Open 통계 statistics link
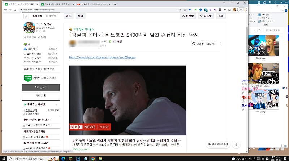Image resolution: width=289 pixels, height=161 pixels. [42, 37]
